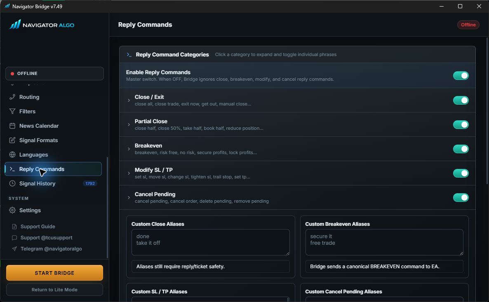Expand the Modify SL / TP chevron
This screenshot has width=489, height=302.
pos(129,173)
